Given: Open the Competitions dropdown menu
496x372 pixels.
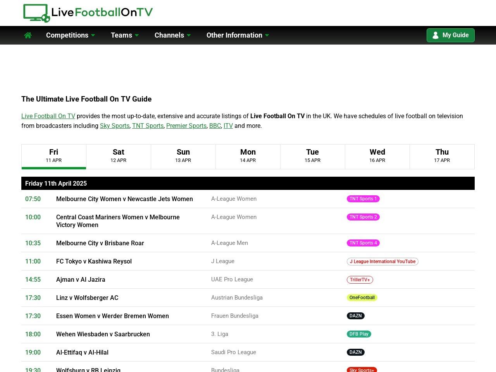Looking at the screenshot, I should (71, 35).
